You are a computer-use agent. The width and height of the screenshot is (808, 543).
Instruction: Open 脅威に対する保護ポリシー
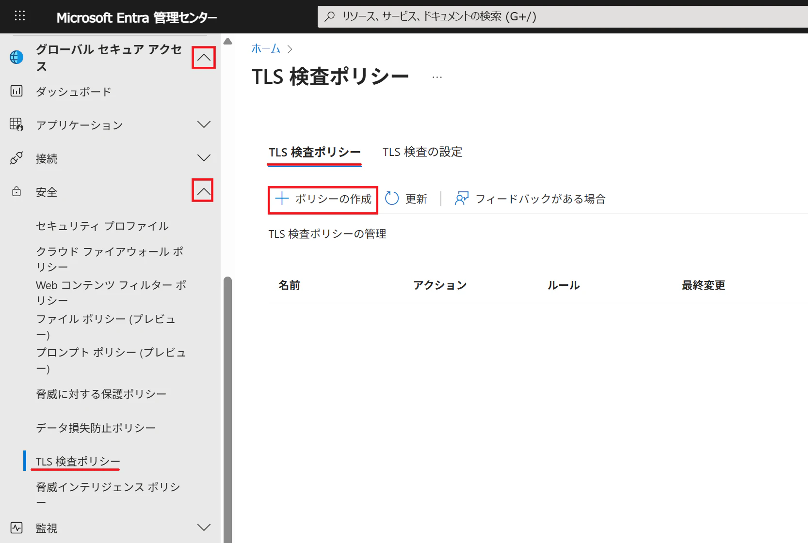101,394
